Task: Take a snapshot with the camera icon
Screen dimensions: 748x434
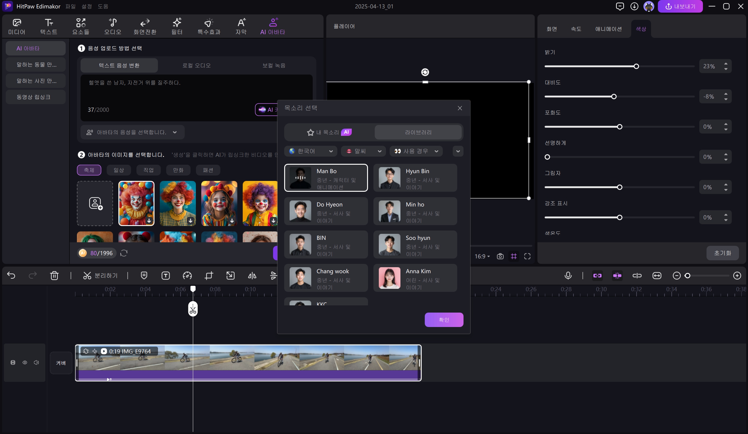Action: (500, 256)
